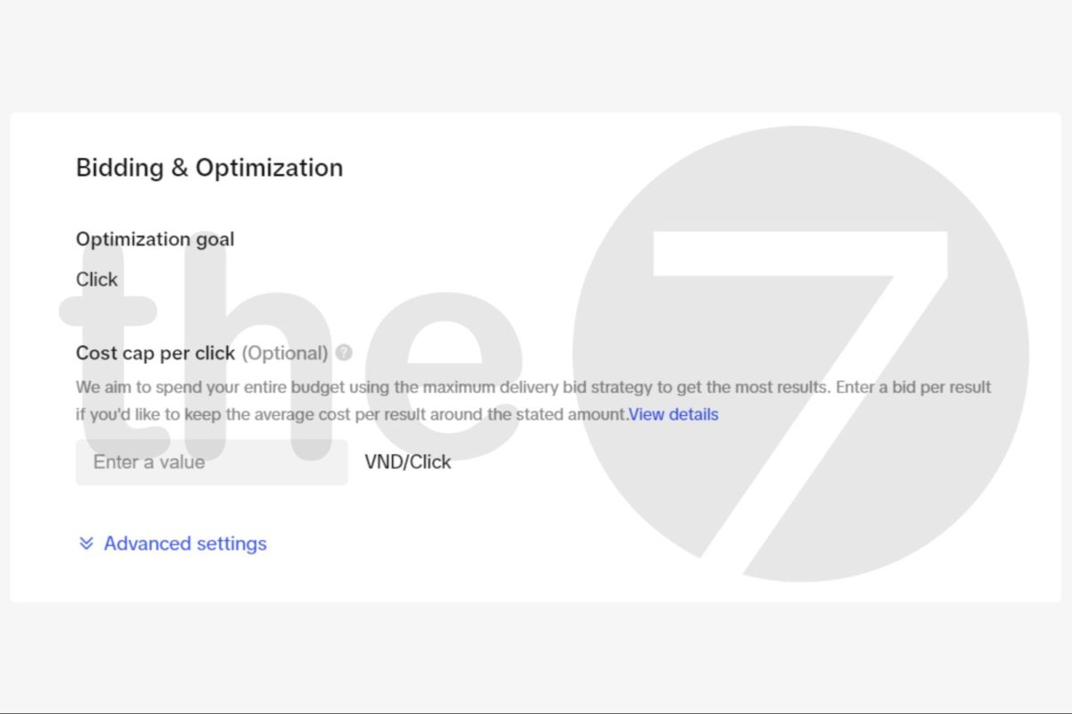1072x714 pixels.
Task: Click the help icon beside Cost cap per click
Action: click(345, 353)
